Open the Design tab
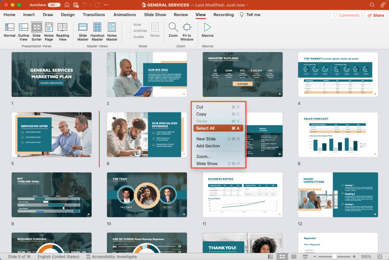Screen dimensions: 389x260 [68, 15]
